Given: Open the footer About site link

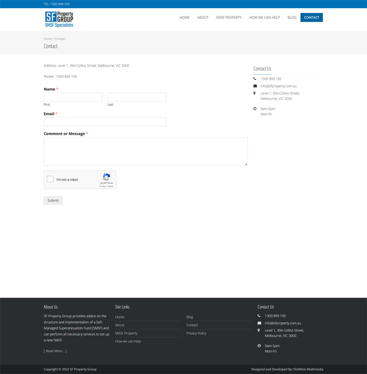Looking at the screenshot, I should click(120, 325).
